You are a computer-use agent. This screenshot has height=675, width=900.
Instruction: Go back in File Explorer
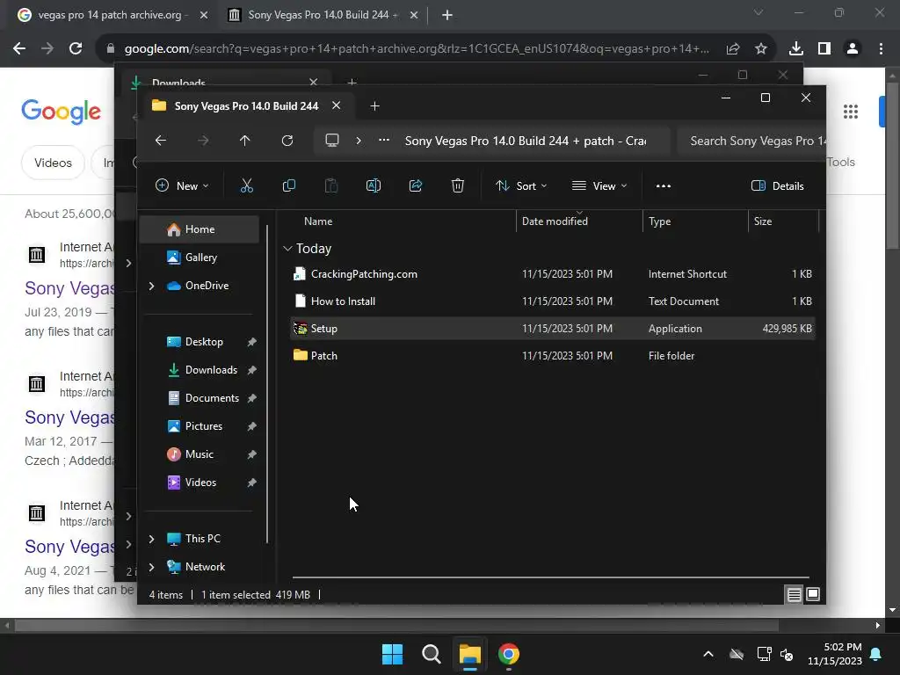[161, 141]
